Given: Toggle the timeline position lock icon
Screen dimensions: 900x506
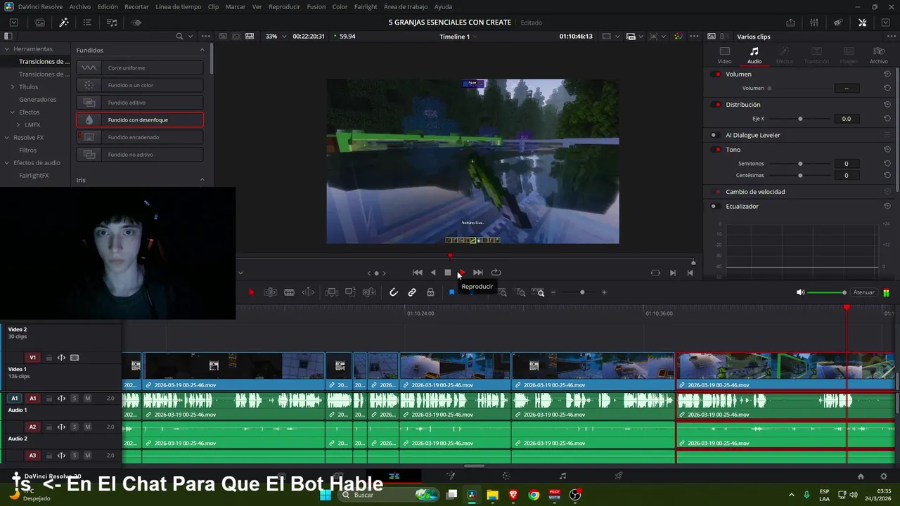Looking at the screenshot, I should coord(430,292).
